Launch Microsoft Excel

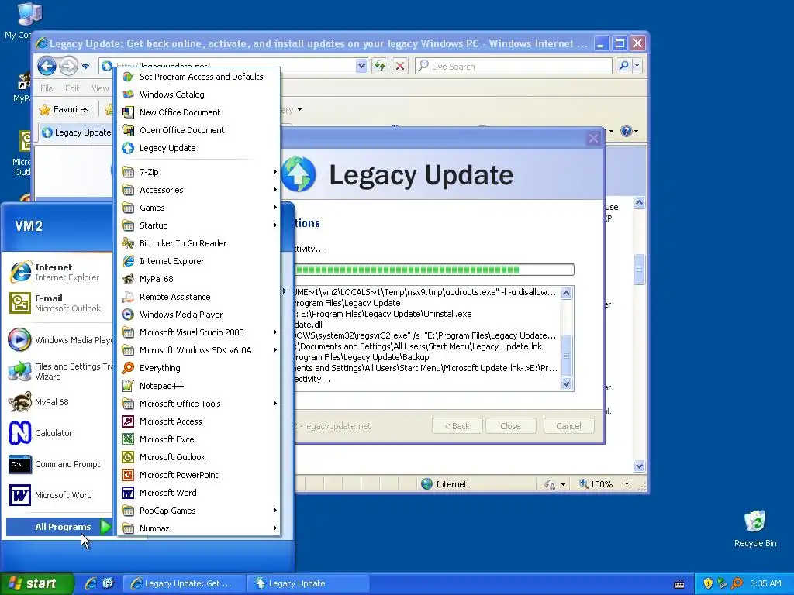tap(198, 439)
